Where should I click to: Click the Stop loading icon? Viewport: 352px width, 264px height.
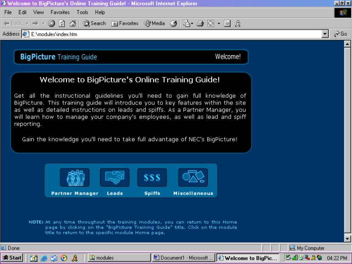(x=52, y=23)
